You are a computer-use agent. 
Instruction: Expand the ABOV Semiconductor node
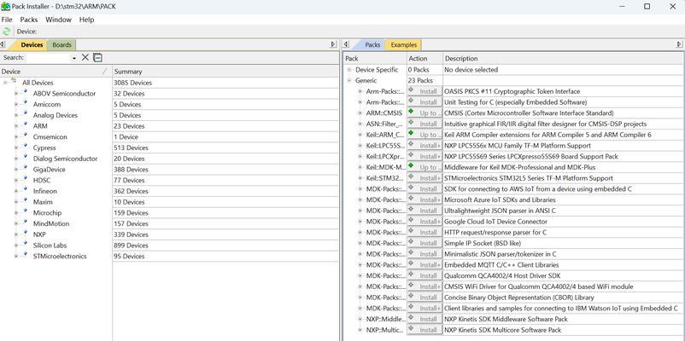point(15,94)
